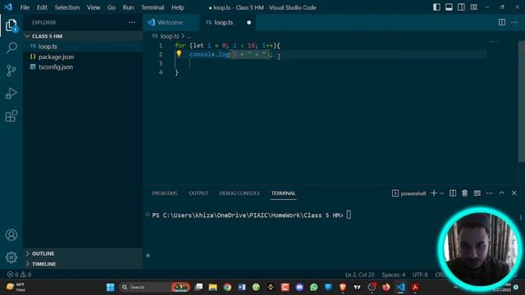The image size is (525, 295).
Task: Open tsconfig.json in the file tree
Action: [x=83, y=67]
